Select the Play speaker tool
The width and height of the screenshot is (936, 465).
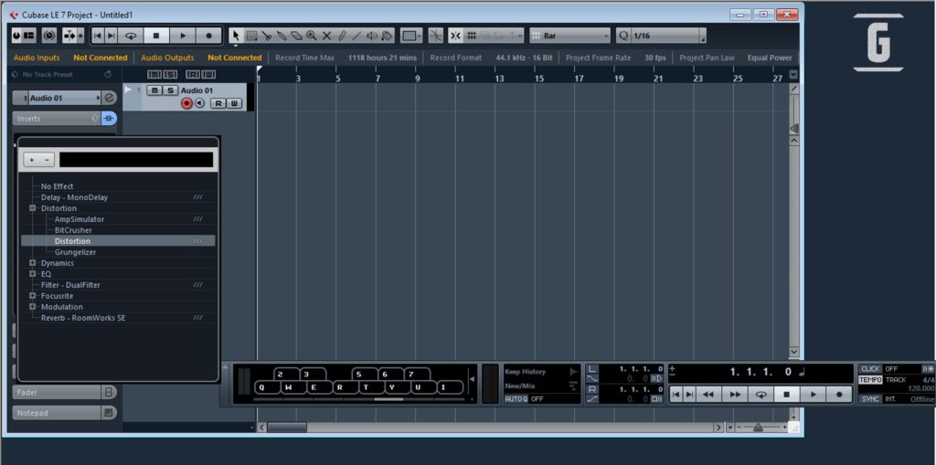372,36
